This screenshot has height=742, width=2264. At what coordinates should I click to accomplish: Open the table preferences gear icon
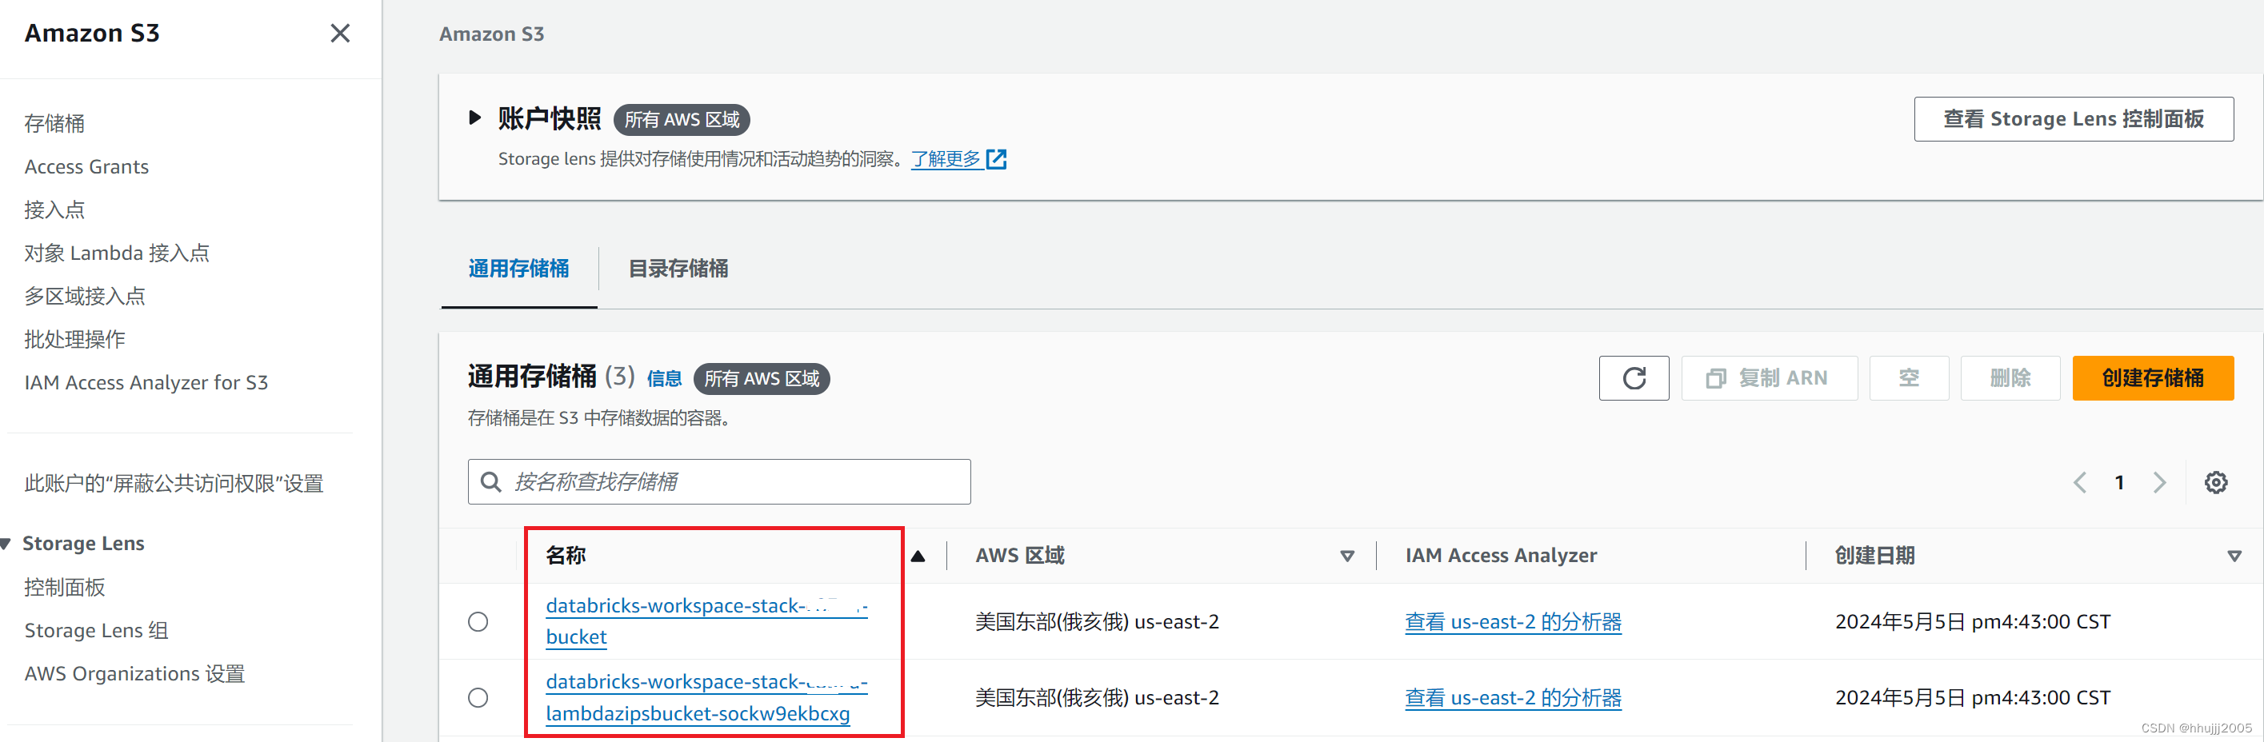click(2214, 481)
